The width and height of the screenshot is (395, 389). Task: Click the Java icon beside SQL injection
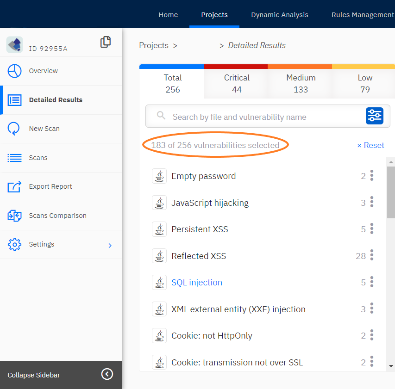(x=159, y=282)
